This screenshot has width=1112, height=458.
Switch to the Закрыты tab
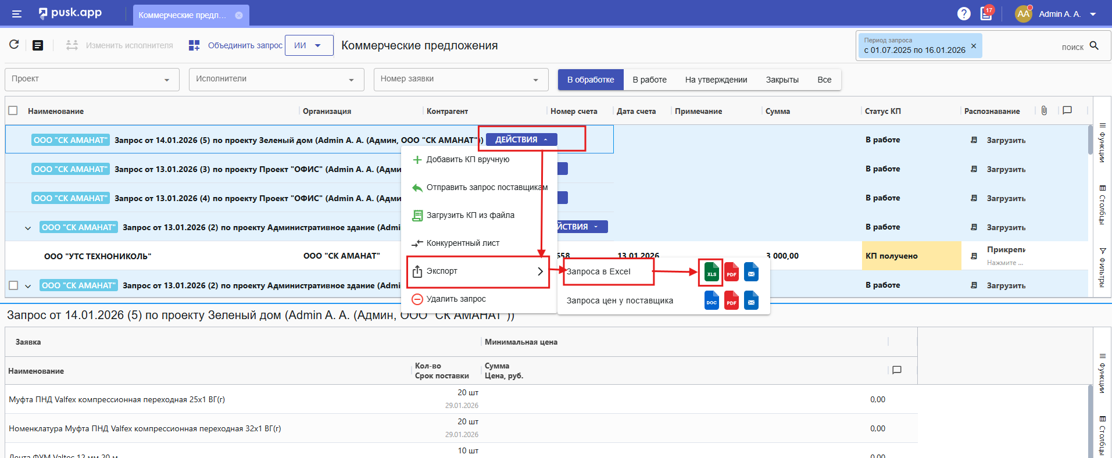(782, 80)
